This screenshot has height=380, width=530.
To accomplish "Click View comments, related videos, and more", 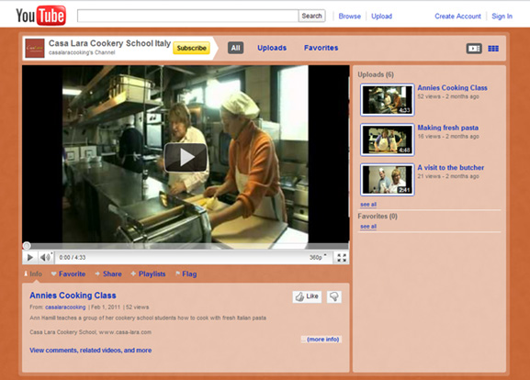I will [x=91, y=351].
